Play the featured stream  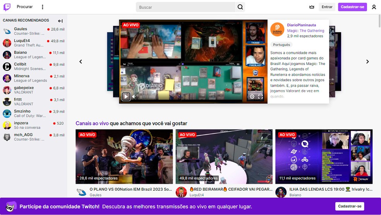pyautogui.click(x=126, y=97)
